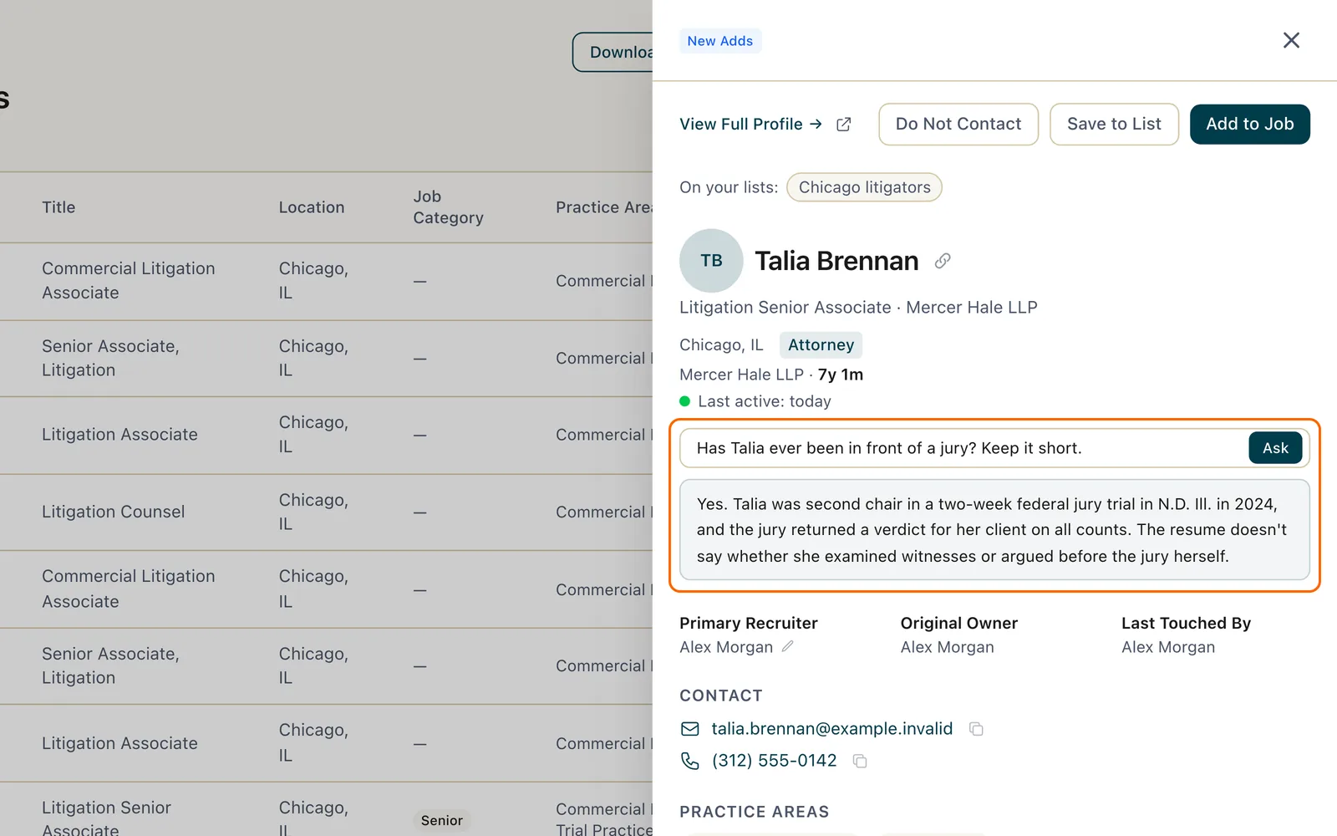
Task: Close the candidate side panel
Action: [x=1291, y=40]
